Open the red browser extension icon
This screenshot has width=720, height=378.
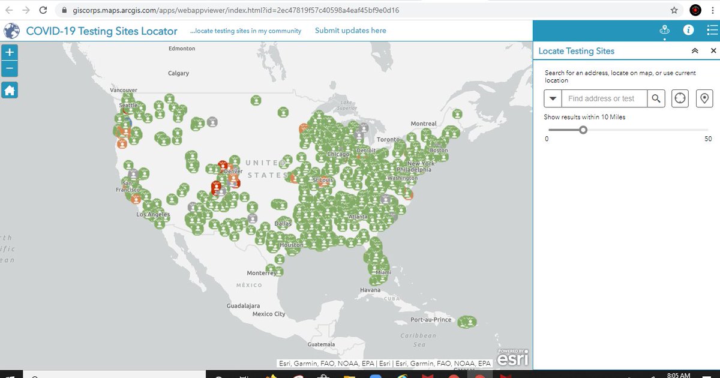tap(695, 10)
